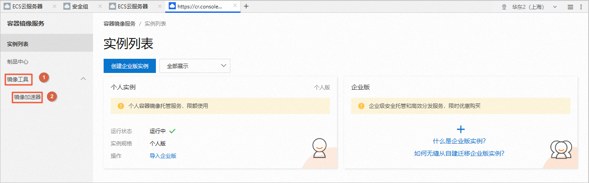589x183 pixels.
Task: Click the green checkmark beside 运行中
Action: point(173,131)
